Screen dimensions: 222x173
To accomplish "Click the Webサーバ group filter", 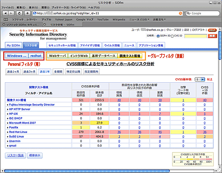I will point(57,56).
